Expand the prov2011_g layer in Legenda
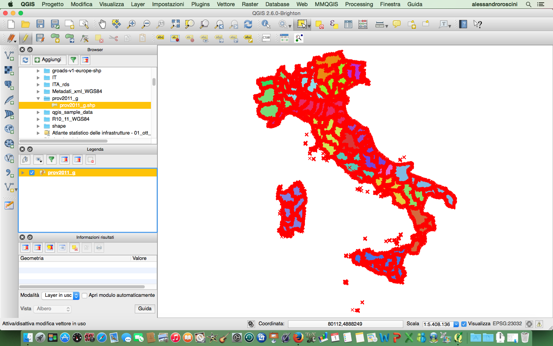 [23, 173]
